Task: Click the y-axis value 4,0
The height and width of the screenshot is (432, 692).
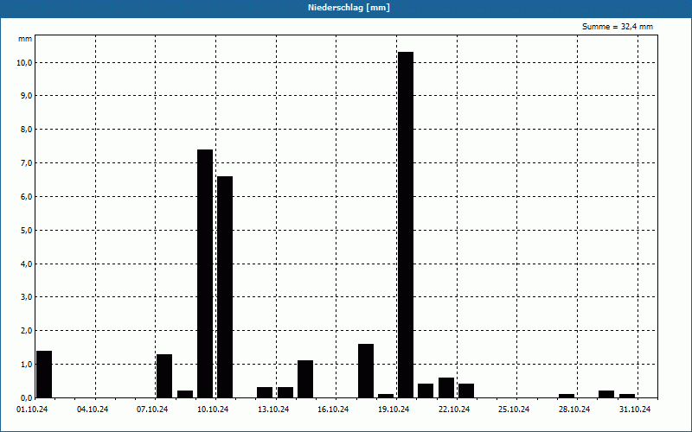Action: pos(26,264)
